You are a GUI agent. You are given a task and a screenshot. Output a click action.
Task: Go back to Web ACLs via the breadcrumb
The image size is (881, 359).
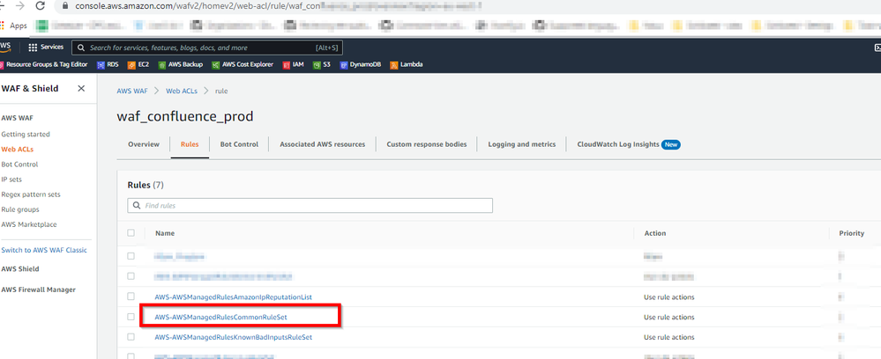pyautogui.click(x=182, y=91)
